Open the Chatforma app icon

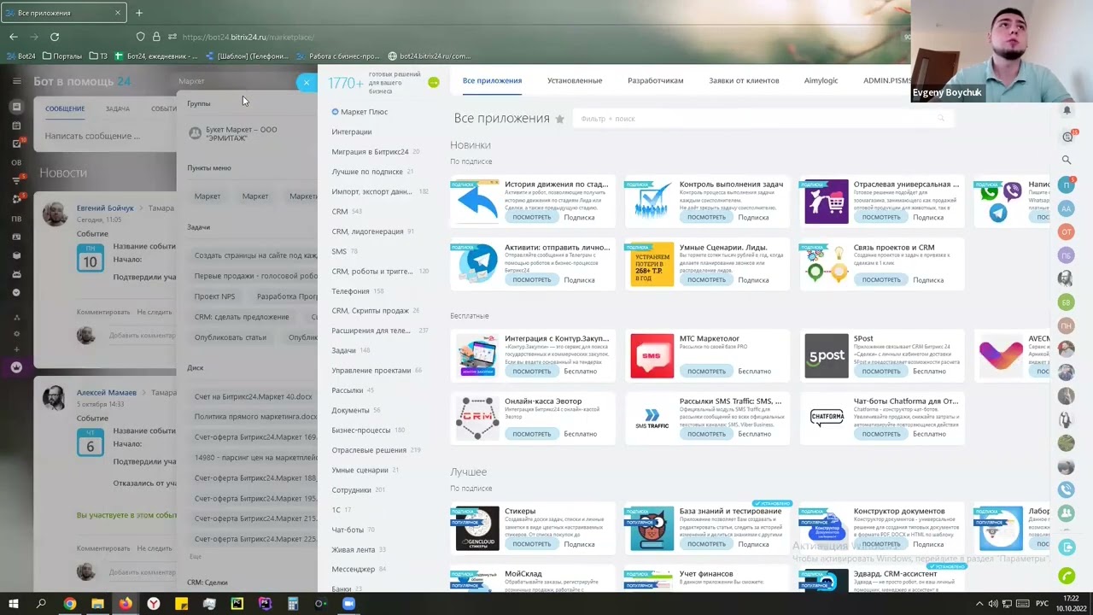[x=827, y=418]
